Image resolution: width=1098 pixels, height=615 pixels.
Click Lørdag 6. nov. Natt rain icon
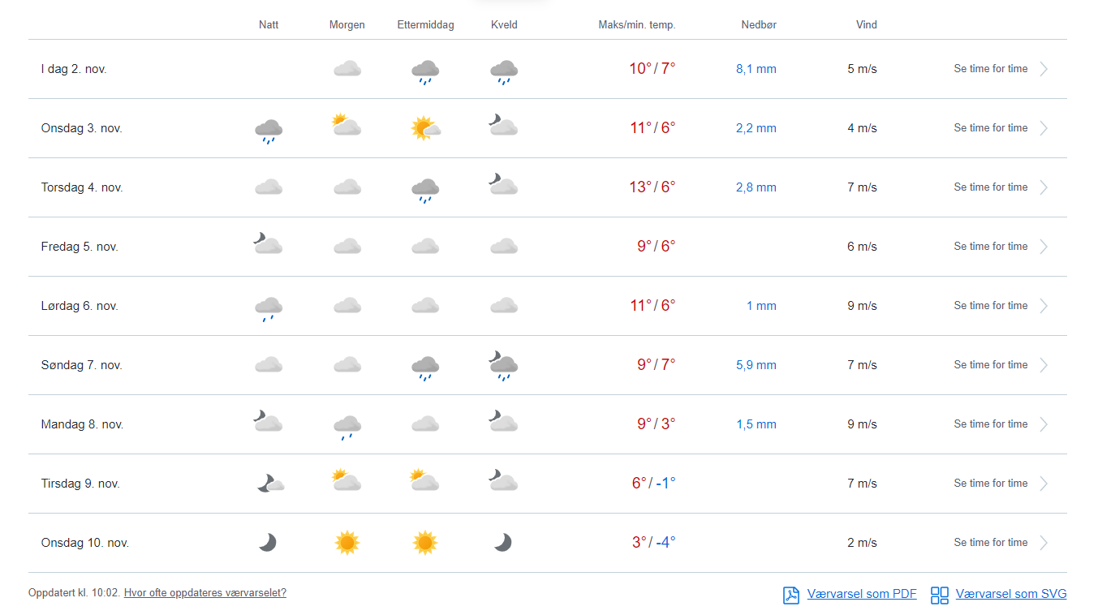pyautogui.click(x=268, y=308)
